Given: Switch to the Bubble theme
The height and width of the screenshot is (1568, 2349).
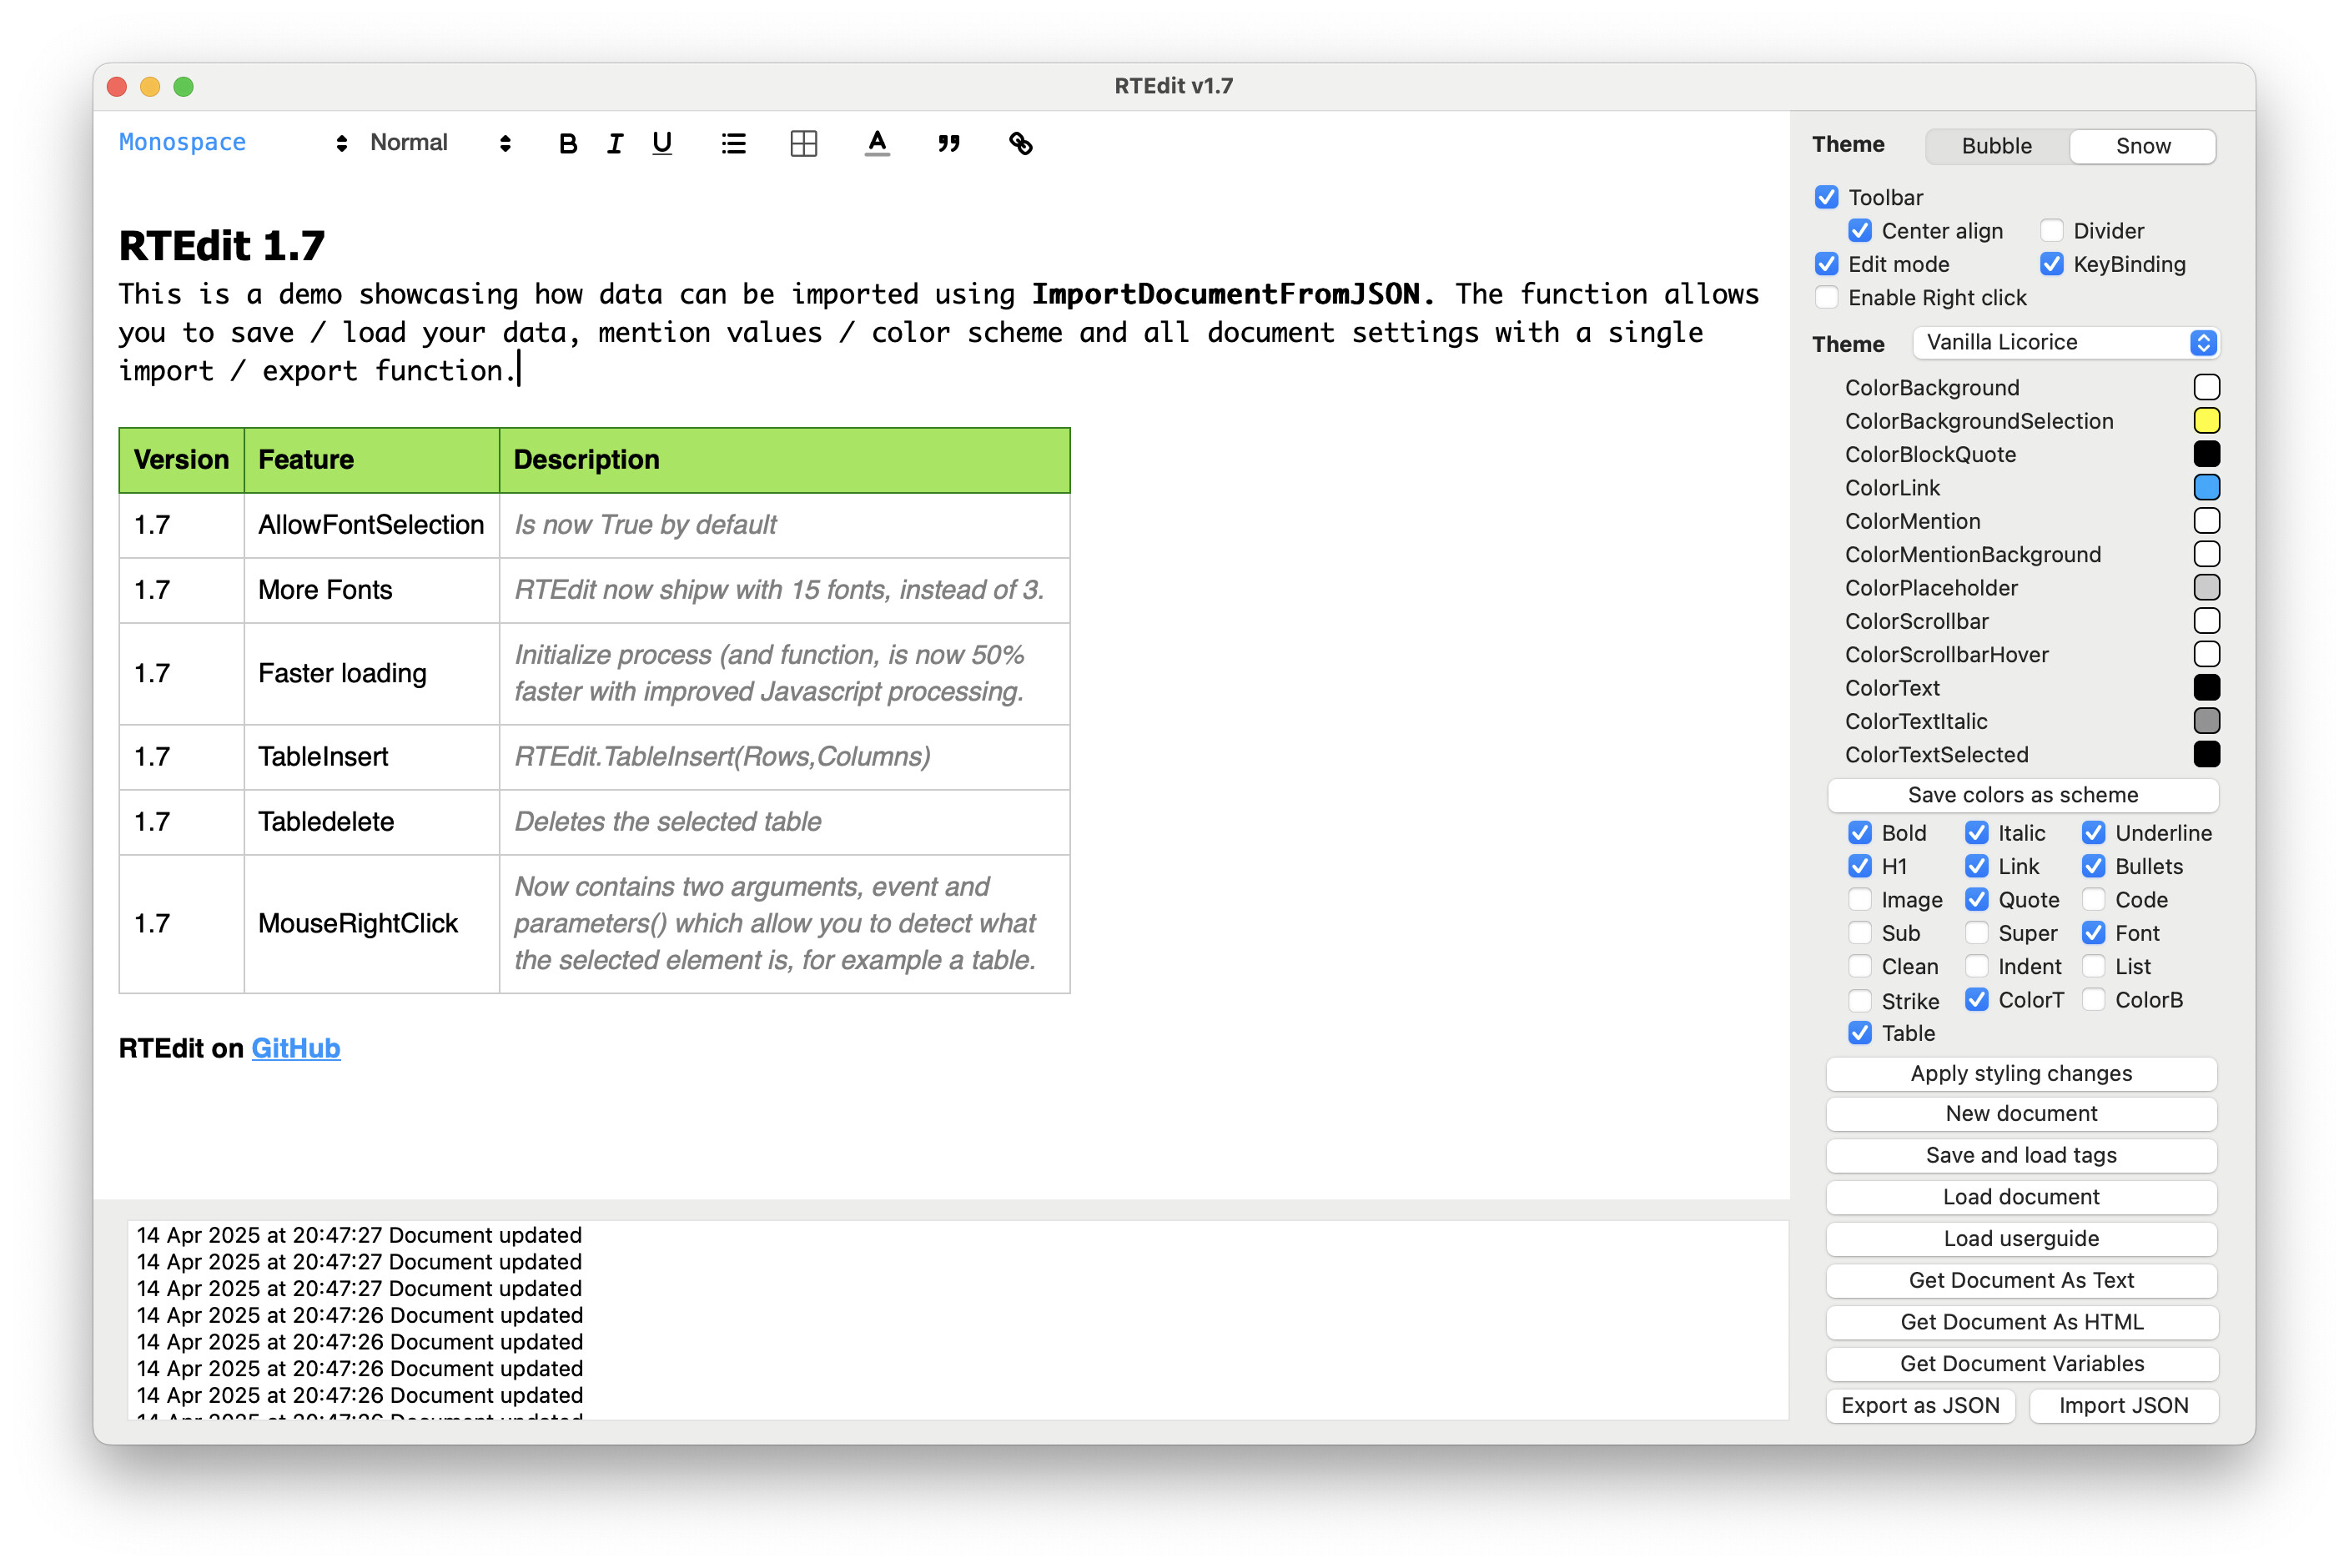Looking at the screenshot, I should (1997, 146).
